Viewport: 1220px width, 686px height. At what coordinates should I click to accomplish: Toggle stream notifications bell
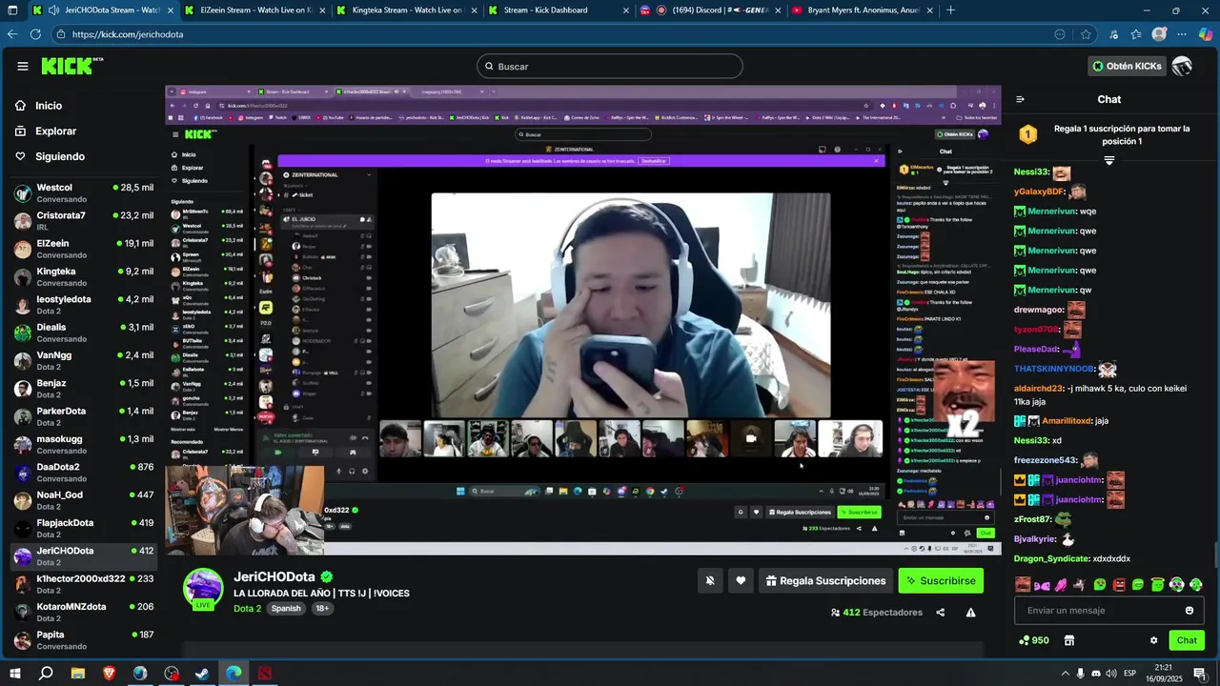click(709, 580)
